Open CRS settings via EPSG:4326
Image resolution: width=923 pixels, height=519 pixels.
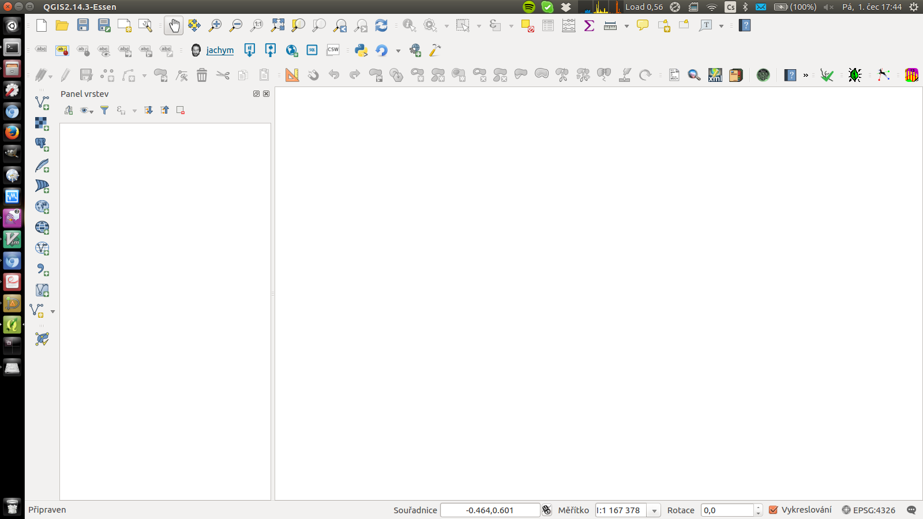pos(869,510)
